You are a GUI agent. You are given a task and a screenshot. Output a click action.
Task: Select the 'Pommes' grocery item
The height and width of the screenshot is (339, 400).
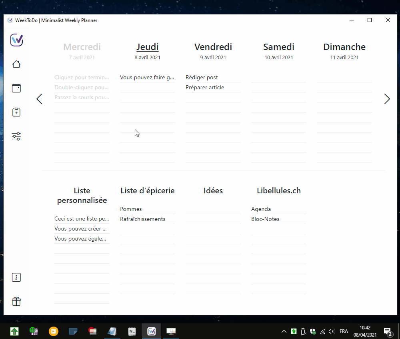(x=148, y=209)
